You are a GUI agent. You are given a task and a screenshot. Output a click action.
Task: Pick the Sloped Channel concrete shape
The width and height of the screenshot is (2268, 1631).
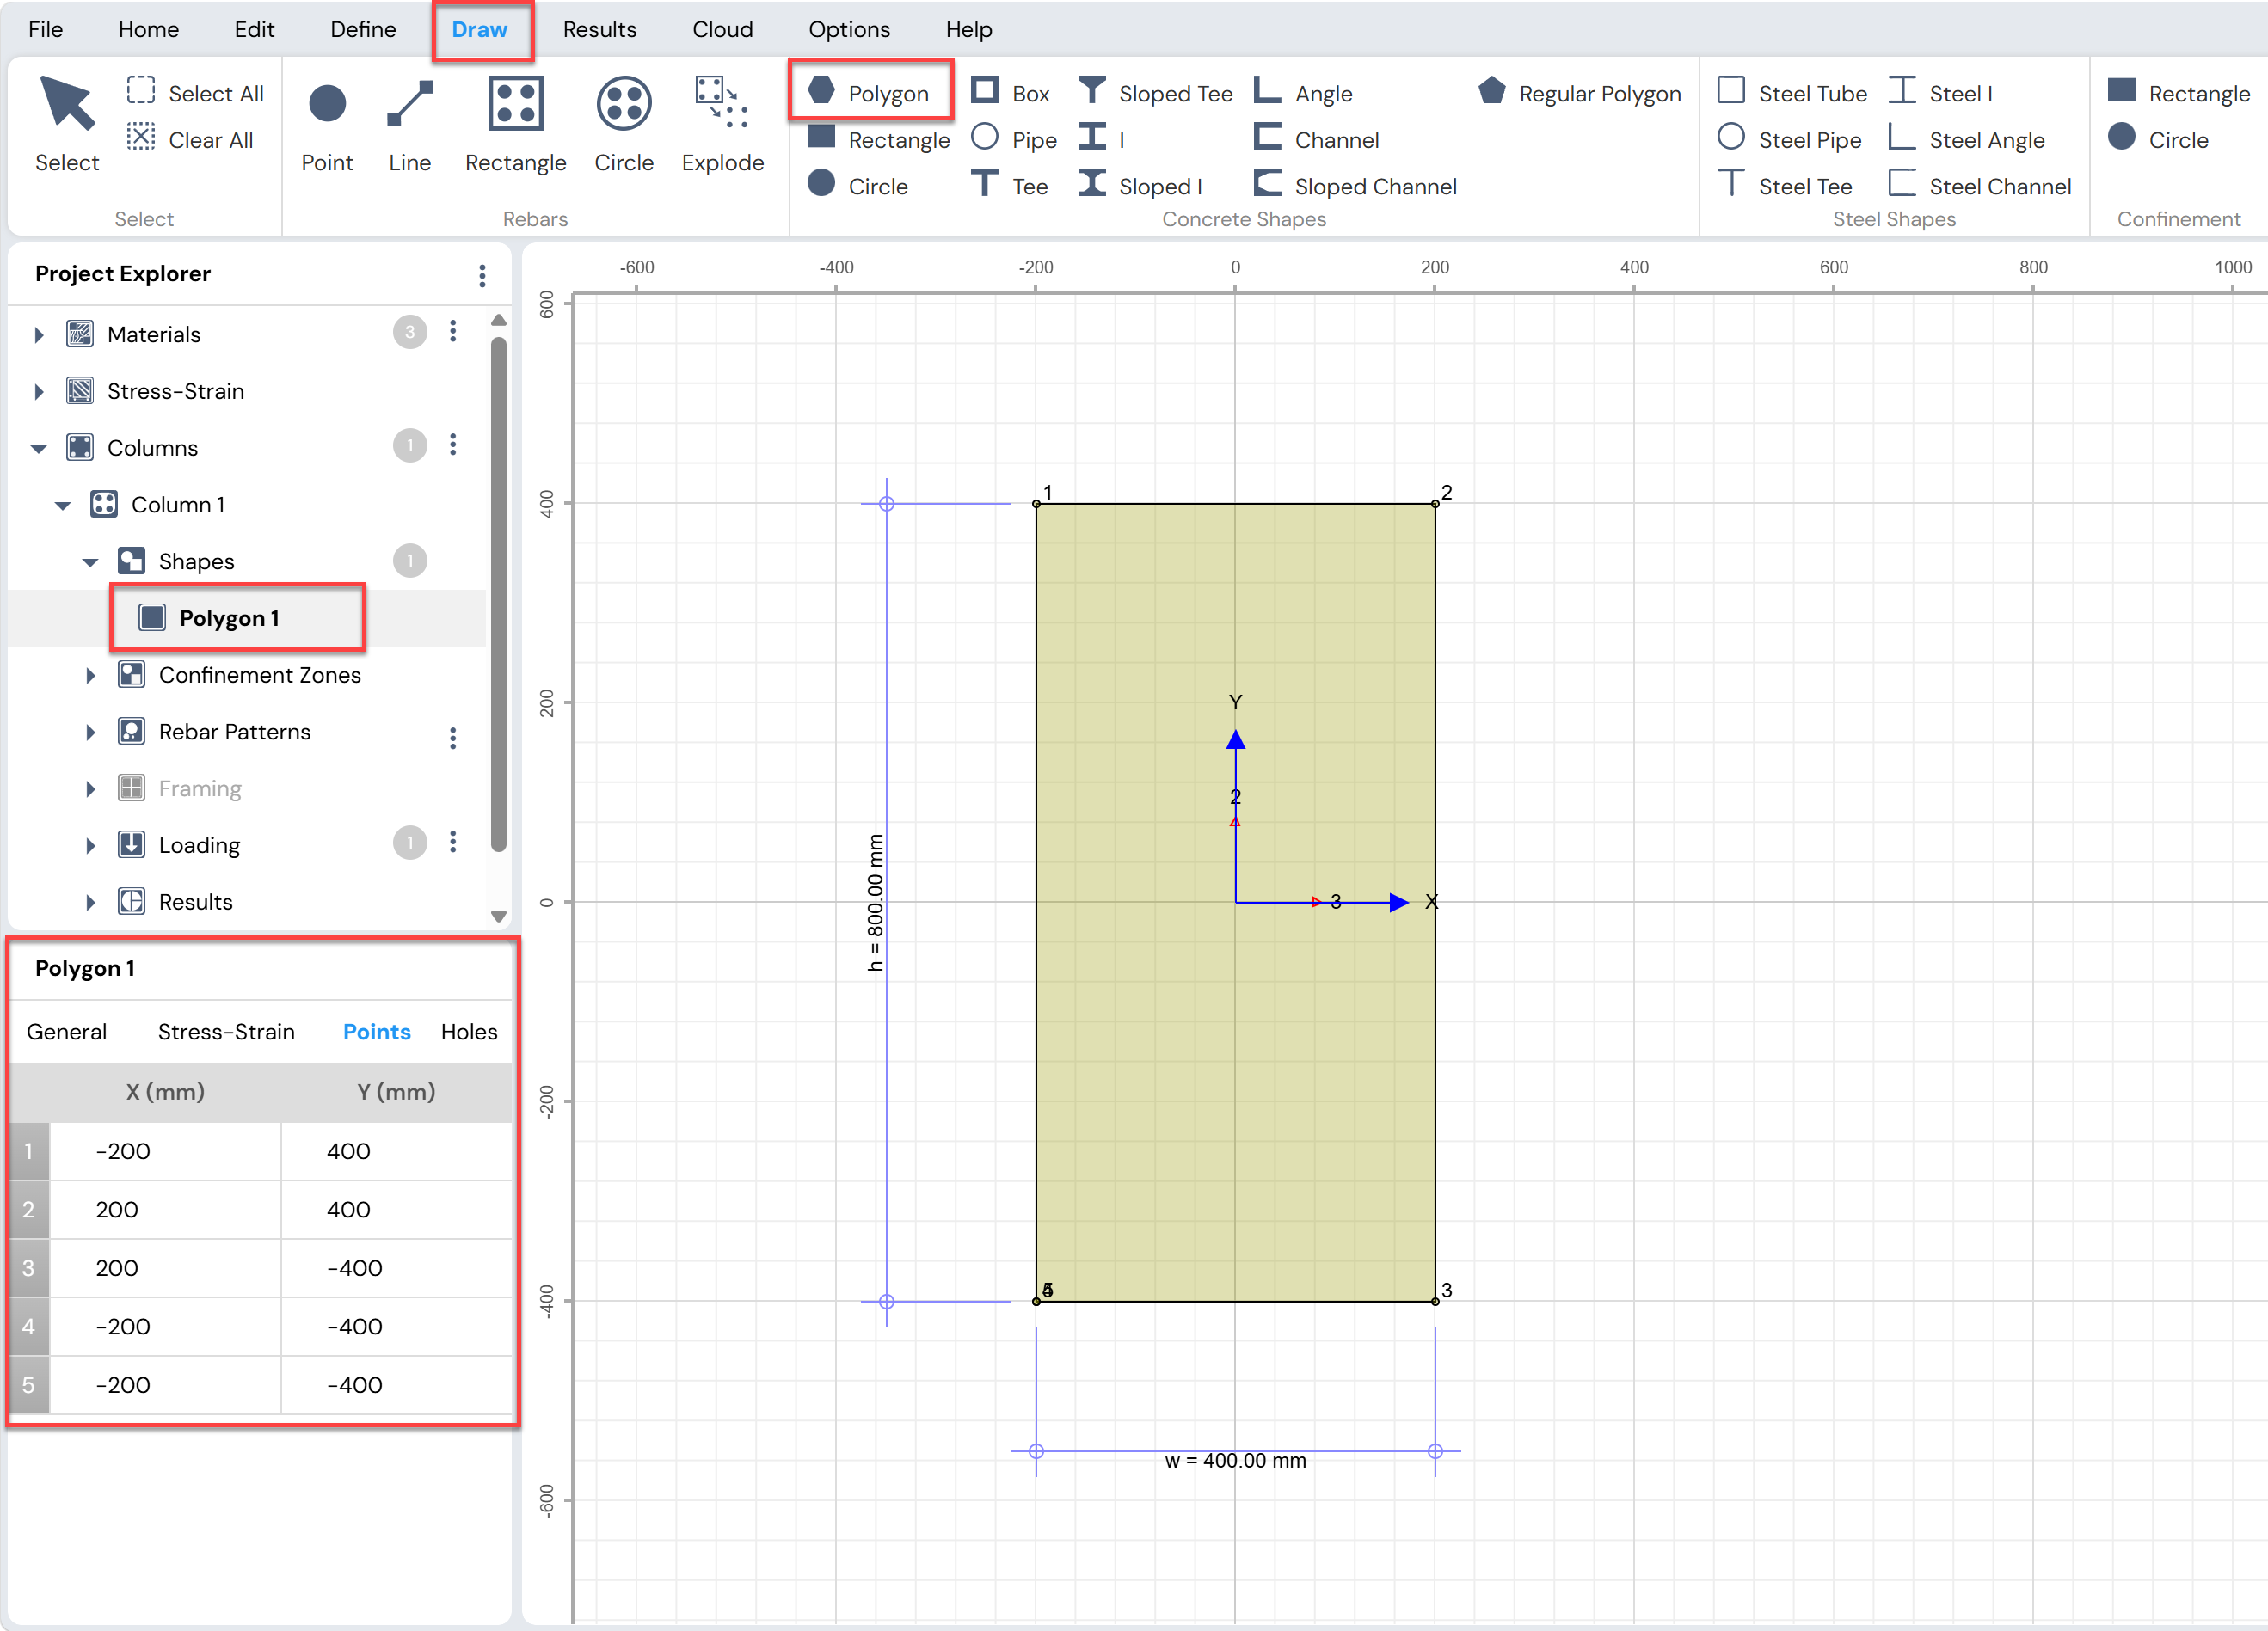[x=1355, y=186]
